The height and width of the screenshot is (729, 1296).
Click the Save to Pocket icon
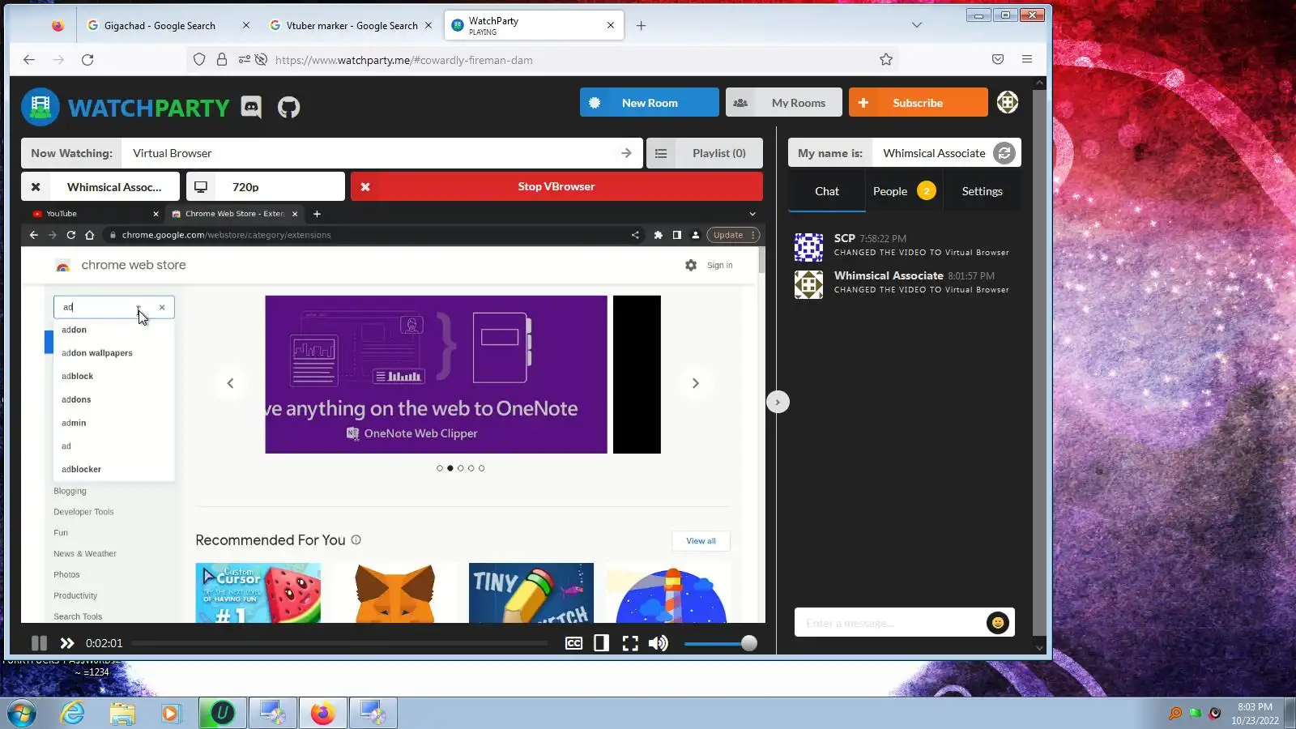pyautogui.click(x=998, y=59)
